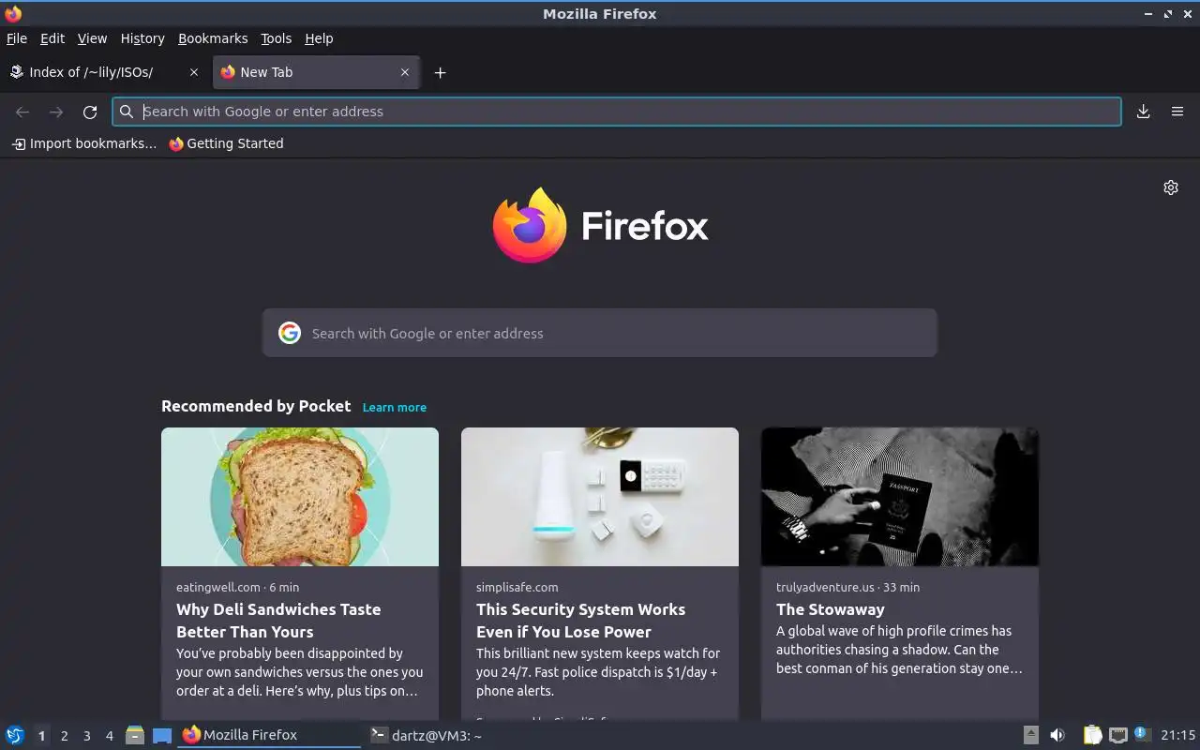Click the simplisafe.com source text
1200x750 pixels.
point(517,587)
